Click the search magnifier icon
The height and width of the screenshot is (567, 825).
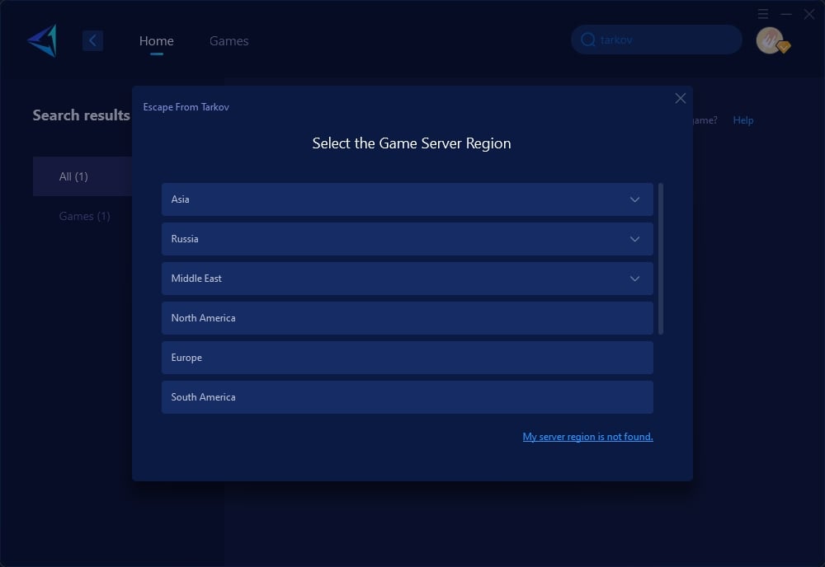tap(587, 40)
